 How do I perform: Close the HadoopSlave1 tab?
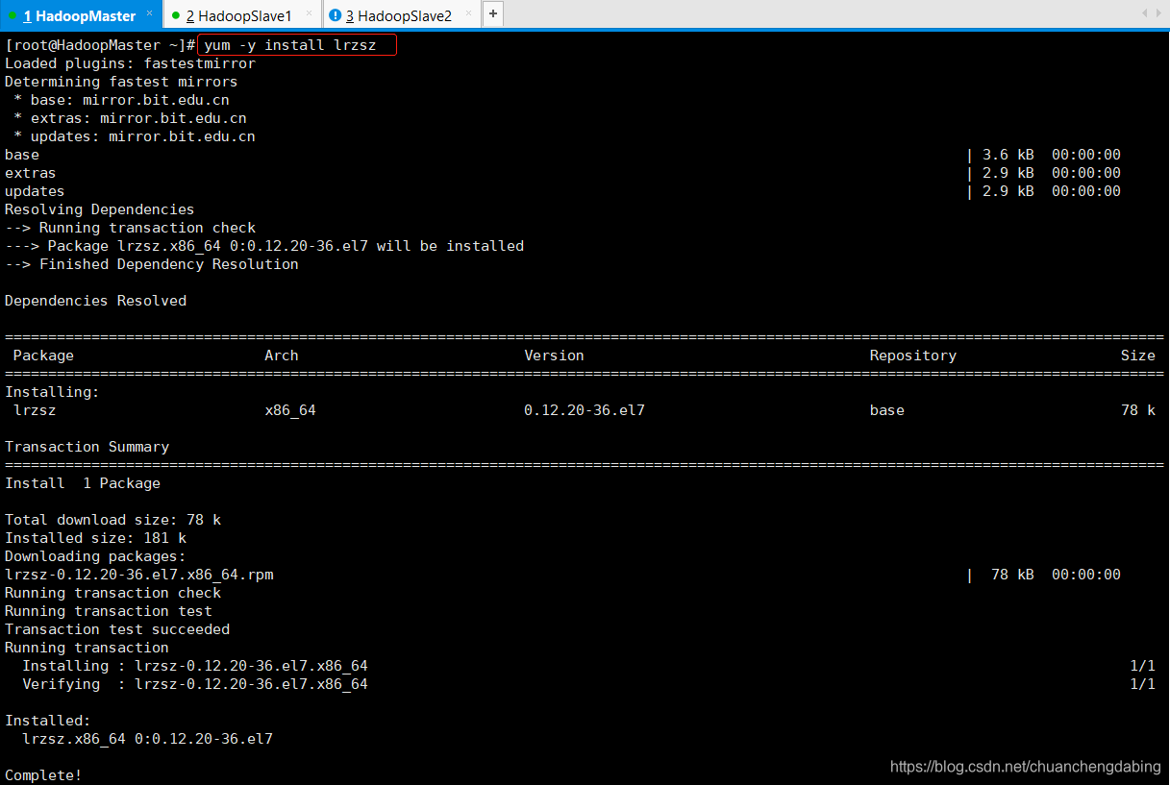tap(309, 14)
